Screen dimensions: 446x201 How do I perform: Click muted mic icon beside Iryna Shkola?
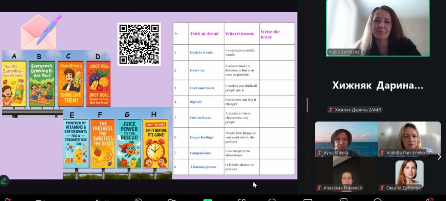(319, 153)
